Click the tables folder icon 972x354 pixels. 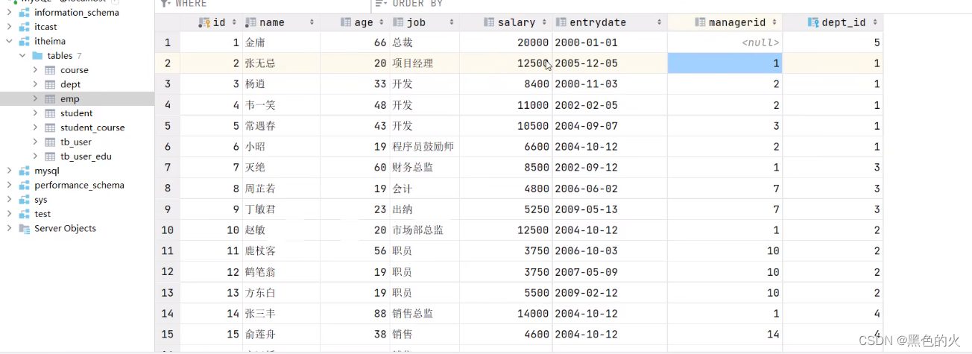[37, 56]
